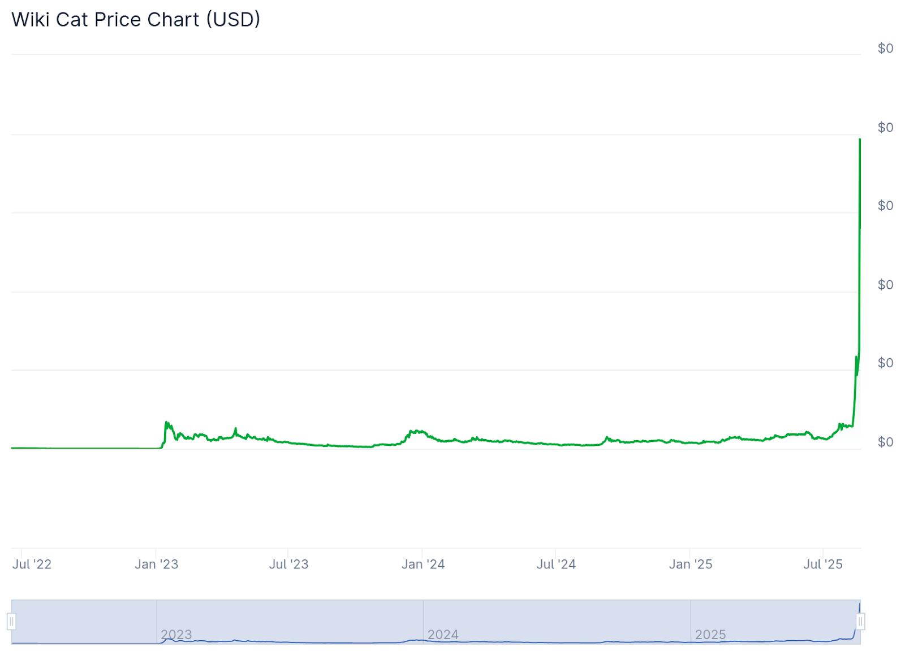Image resolution: width=905 pixels, height=660 pixels.
Task: Click the Jul '25 x-axis label
Action: click(x=823, y=564)
